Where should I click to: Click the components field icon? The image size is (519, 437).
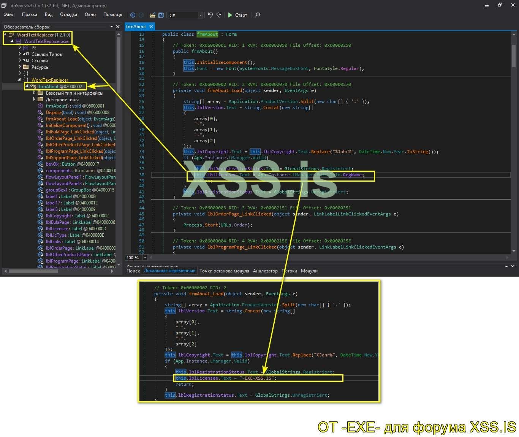coord(40,171)
